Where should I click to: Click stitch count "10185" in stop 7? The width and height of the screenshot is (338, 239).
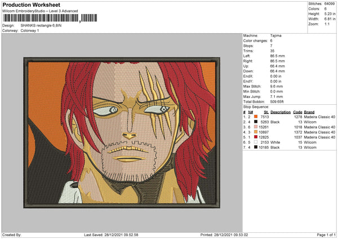click(x=264, y=148)
